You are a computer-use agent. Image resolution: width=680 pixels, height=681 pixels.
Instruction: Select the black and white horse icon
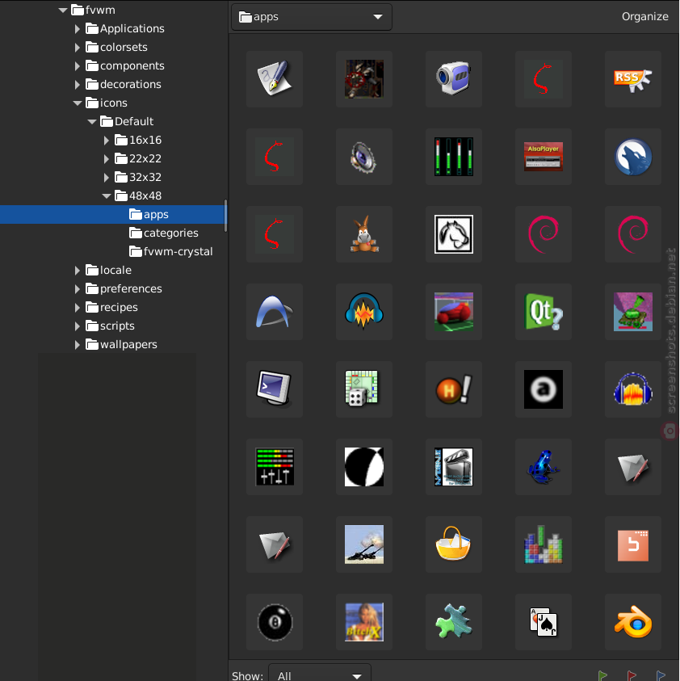click(x=454, y=234)
